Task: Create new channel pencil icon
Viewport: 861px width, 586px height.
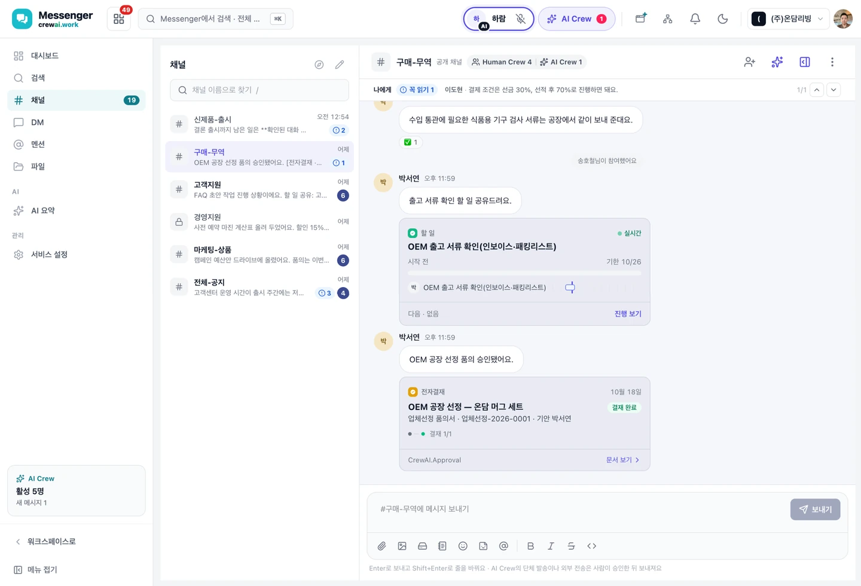Action: pos(340,65)
